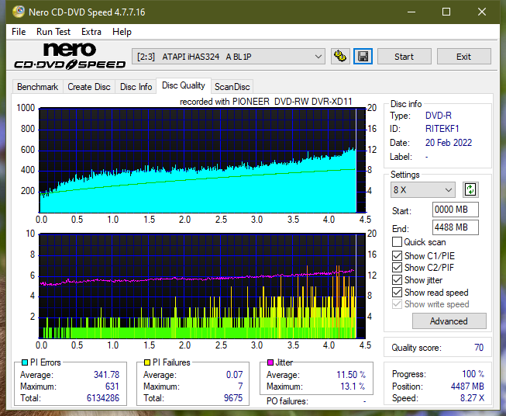
Task: Click the PI Failures total 9675
Action: 233,398
